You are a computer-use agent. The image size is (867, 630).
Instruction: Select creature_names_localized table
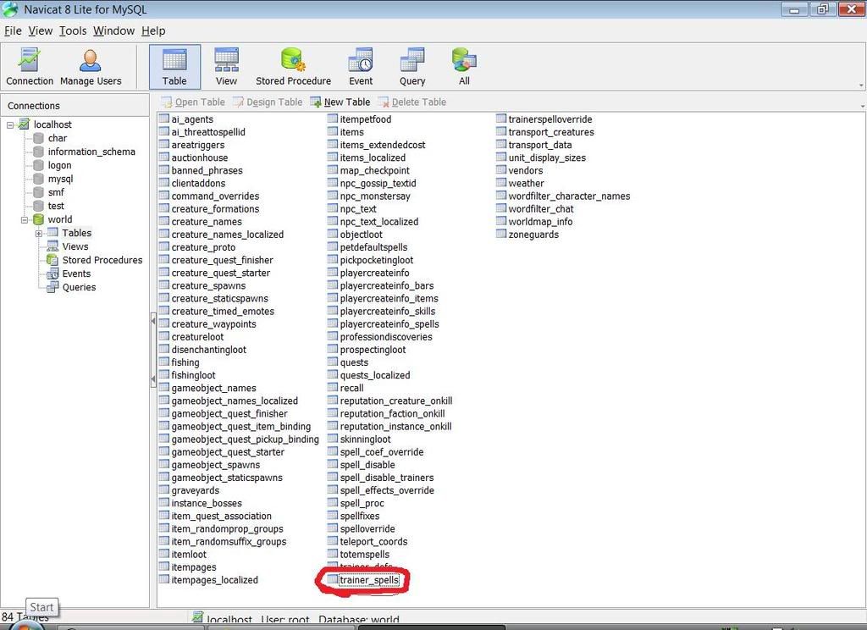coord(221,235)
